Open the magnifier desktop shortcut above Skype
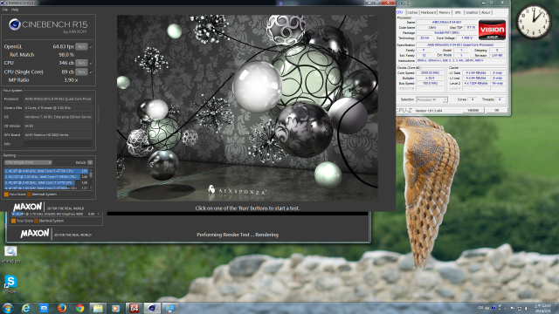 tap(10, 254)
